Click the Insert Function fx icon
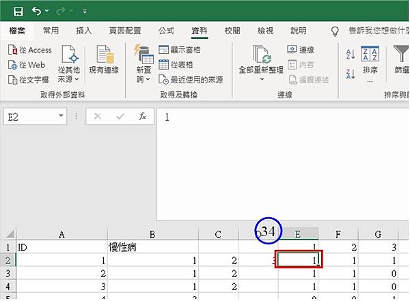The image size is (410, 301). tap(143, 116)
